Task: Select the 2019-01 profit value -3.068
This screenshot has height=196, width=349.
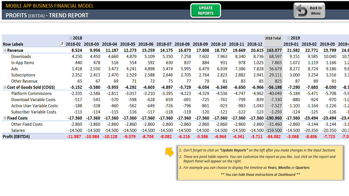Action: [x=293, y=137]
